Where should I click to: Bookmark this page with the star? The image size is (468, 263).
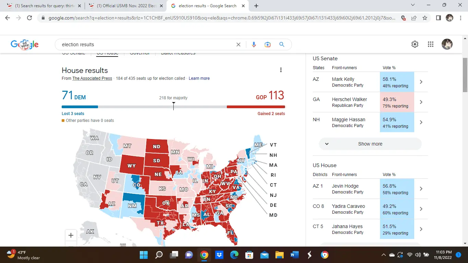coord(425,18)
